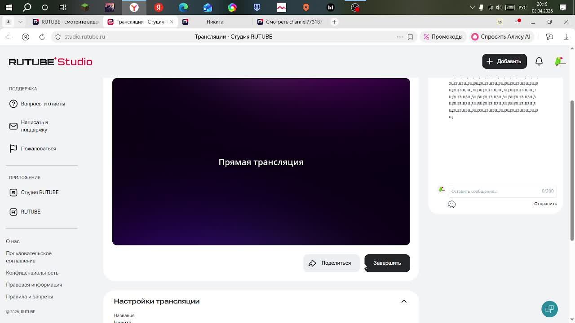
Task: Open Написать в поддержку
Action: (x=29, y=126)
